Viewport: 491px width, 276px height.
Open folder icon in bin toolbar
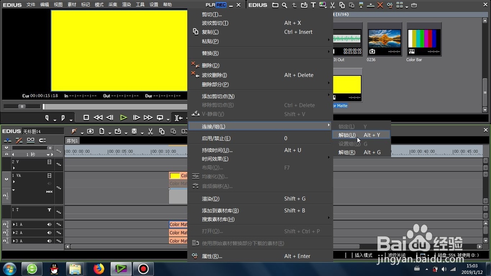click(275, 5)
